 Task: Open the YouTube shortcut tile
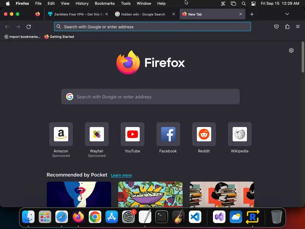click(133, 134)
